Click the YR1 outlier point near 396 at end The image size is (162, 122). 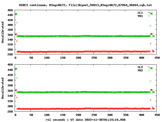click(150, 26)
